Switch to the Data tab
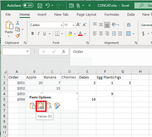The height and width of the screenshot is (137, 152). click(131, 15)
